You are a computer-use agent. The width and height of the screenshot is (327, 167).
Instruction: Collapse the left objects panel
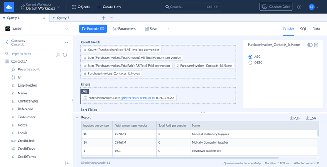(x=68, y=163)
